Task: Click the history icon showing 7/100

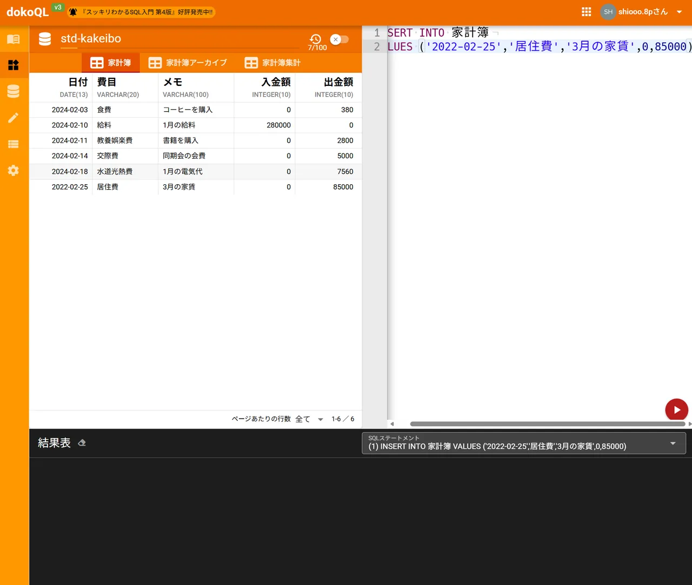Action: 316,39
